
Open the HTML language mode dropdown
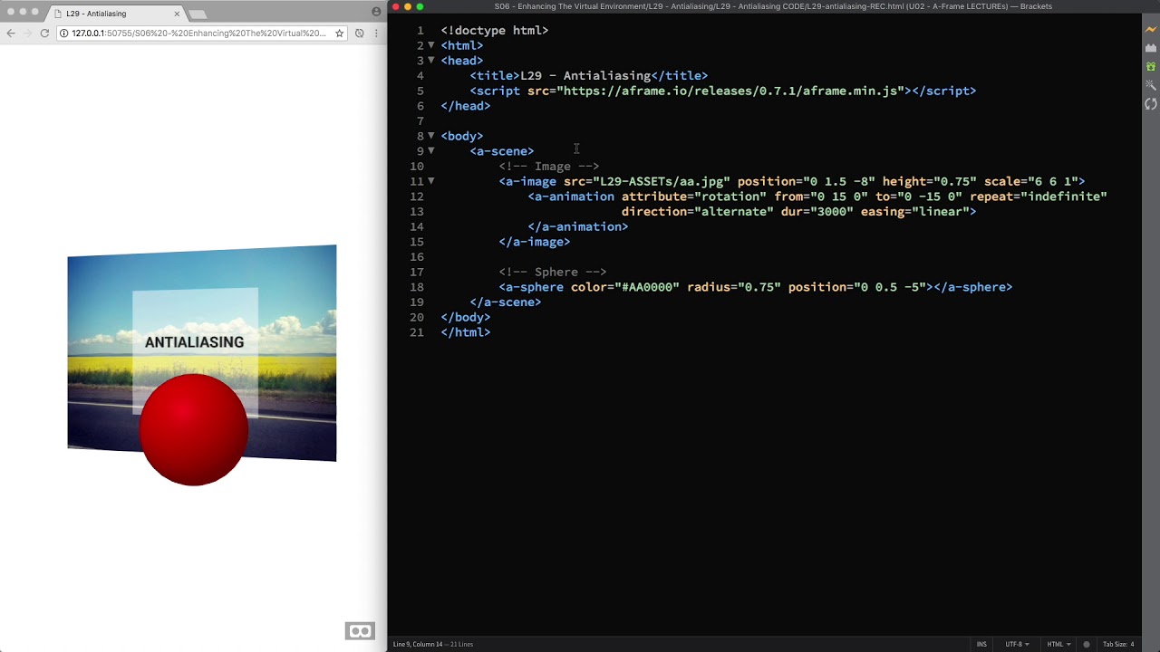1058,644
